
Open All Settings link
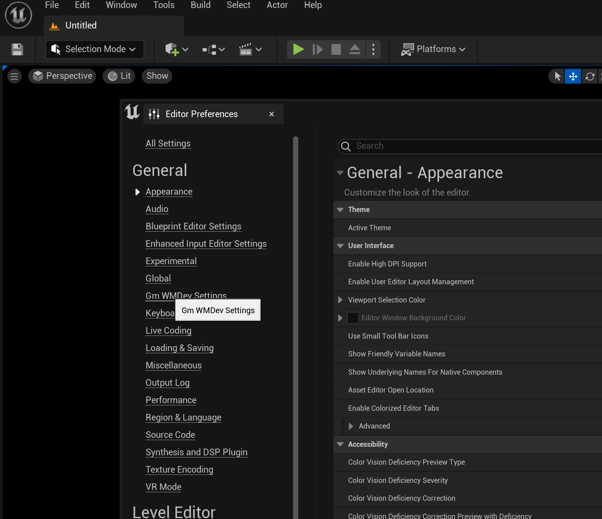[168, 143]
